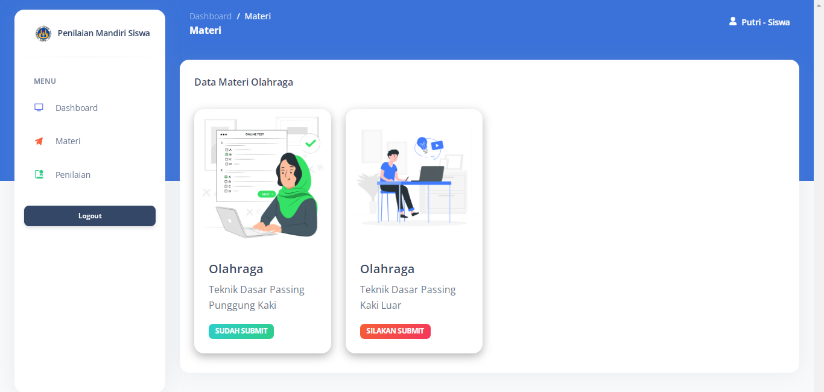Click green checkmark badge in online test illustration

pos(311,144)
